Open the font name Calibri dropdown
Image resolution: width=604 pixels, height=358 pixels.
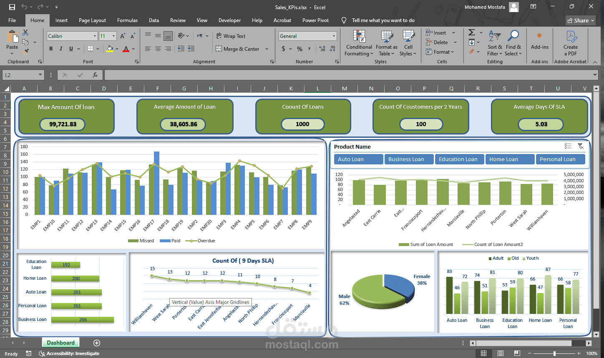coord(95,36)
